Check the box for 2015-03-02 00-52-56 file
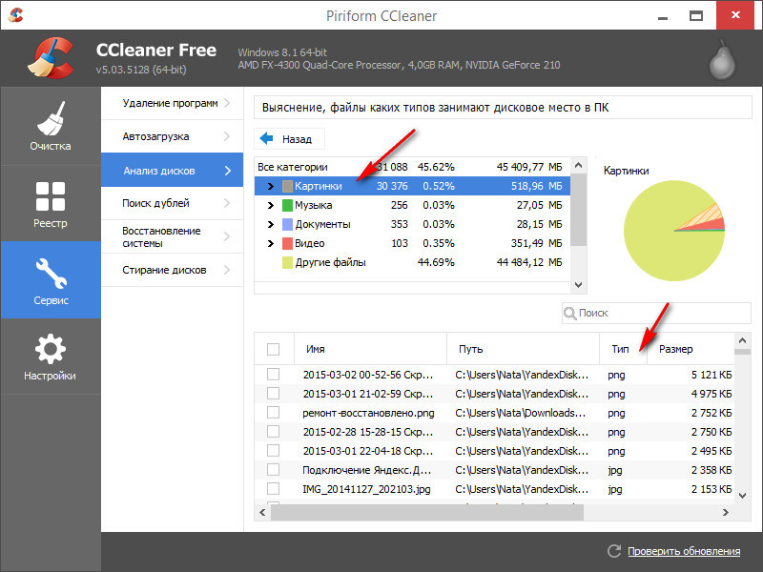Screen dimensions: 763x572 tap(273, 374)
